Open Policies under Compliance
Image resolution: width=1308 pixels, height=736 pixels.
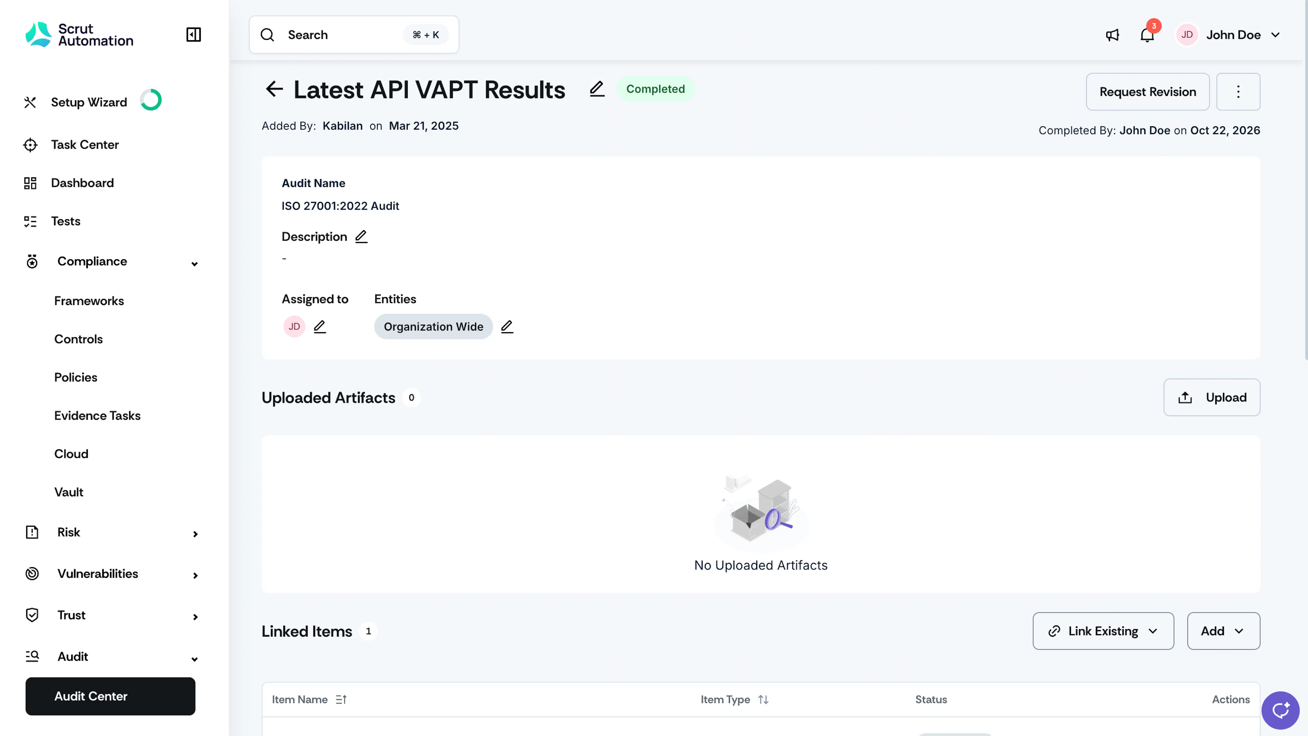click(x=76, y=377)
